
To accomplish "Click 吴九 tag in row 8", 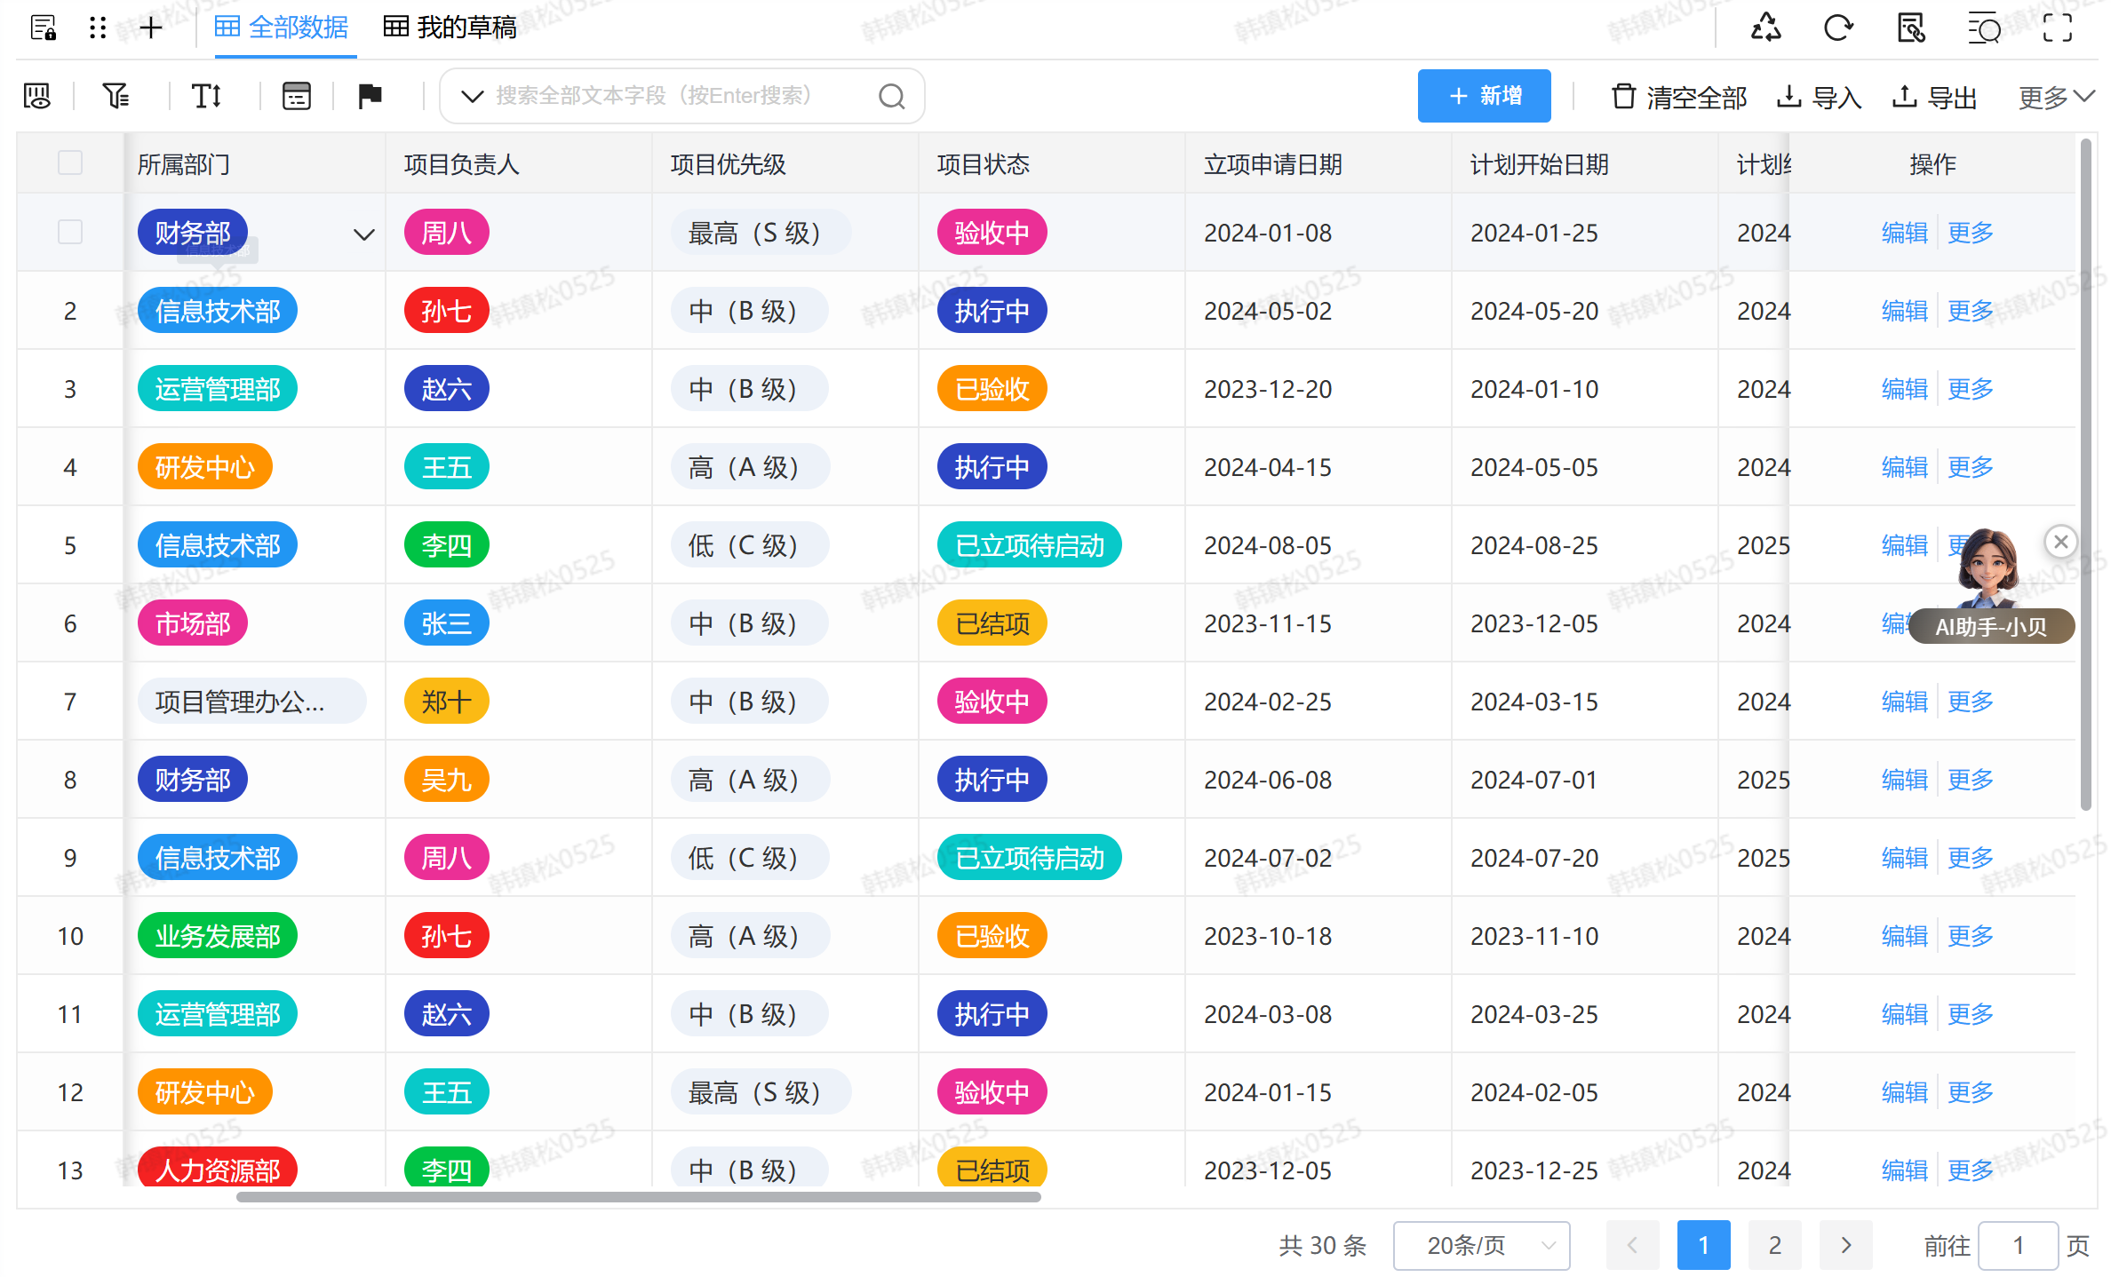I will pyautogui.click(x=446, y=780).
